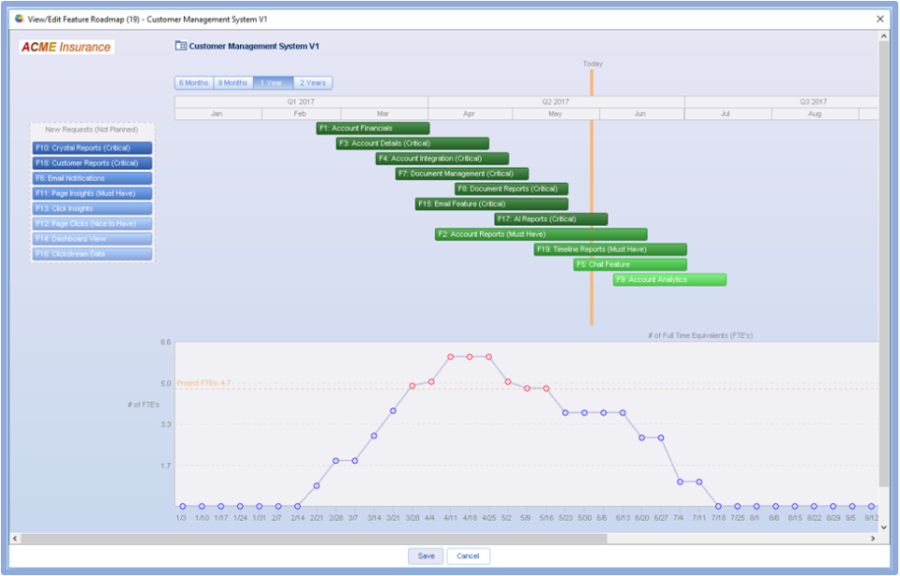Viewport: 900px width, 576px height.
Task: Click the F5: Chat Feature bar
Action: (630, 264)
